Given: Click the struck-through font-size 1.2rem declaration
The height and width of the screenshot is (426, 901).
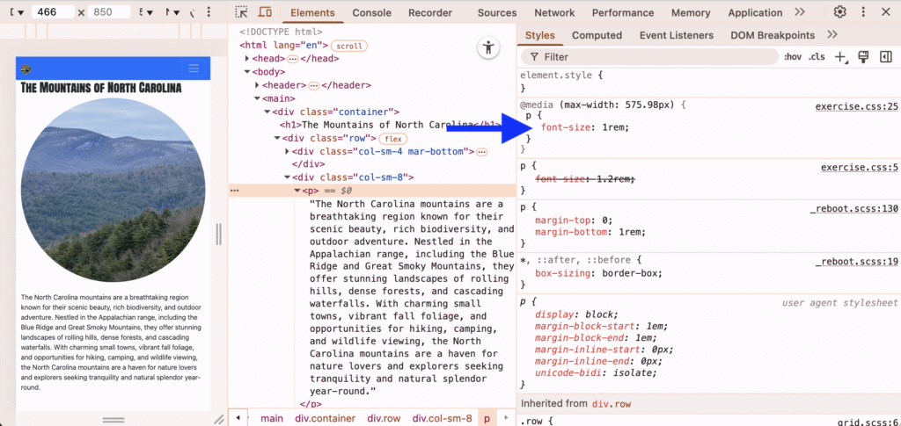Looking at the screenshot, I should click(585, 179).
